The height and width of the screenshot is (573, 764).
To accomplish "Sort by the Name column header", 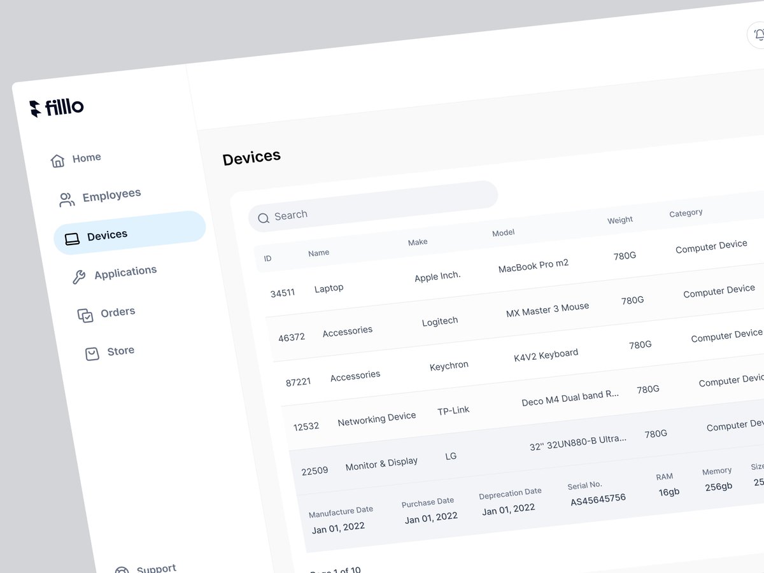I will (x=318, y=253).
